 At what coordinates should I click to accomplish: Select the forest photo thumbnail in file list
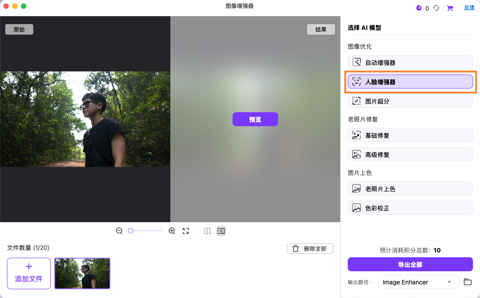(82, 273)
